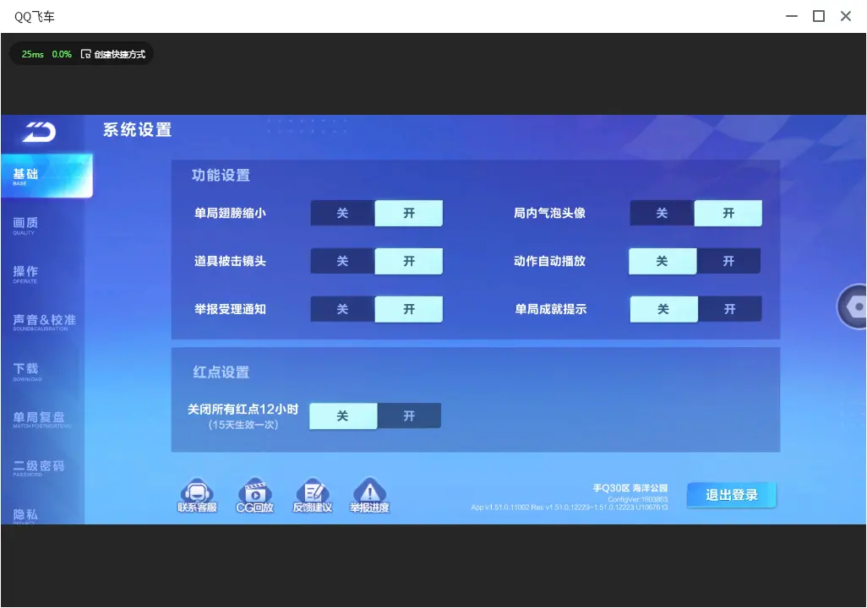This screenshot has height=608, width=867.
Task: Turn off 单局翅膀缩小 with 关
Action: pyautogui.click(x=343, y=214)
